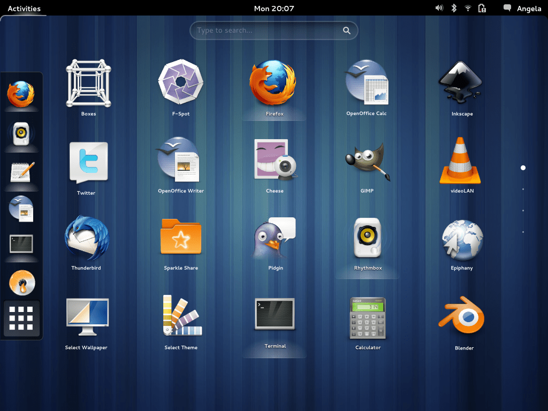Focus the Type to search field
Viewport: 548px width, 411px height.
point(273,31)
